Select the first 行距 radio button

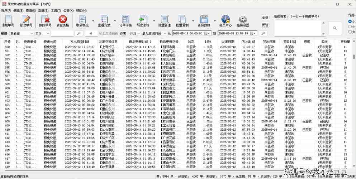pos(350,21)
